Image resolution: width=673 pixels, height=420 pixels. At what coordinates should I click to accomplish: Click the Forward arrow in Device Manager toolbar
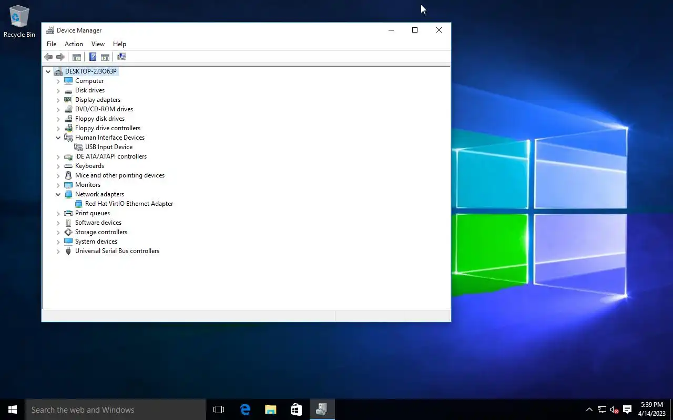pos(60,57)
